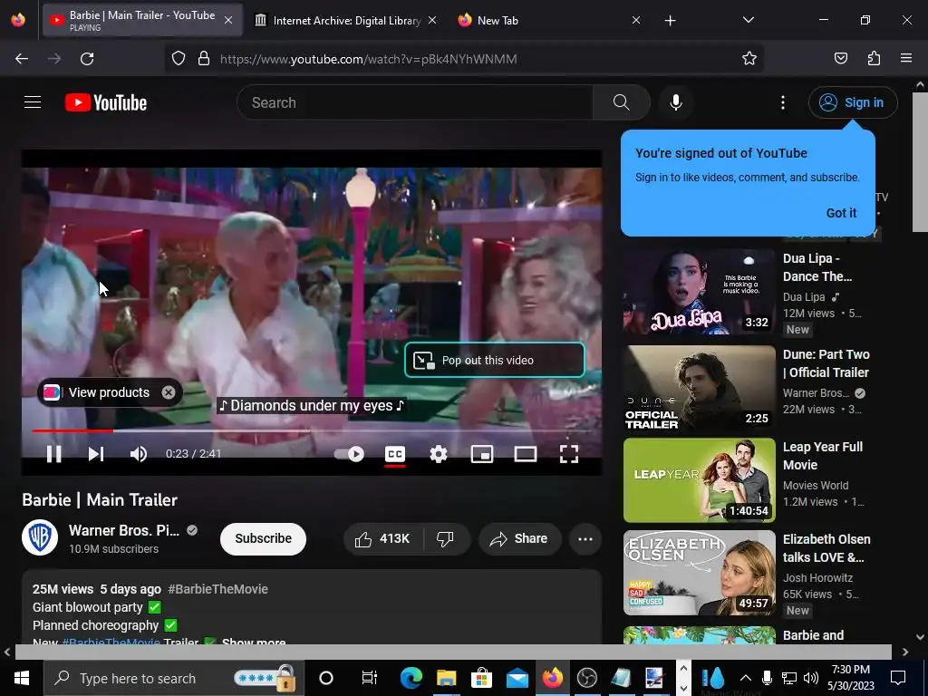Click Pop out this video
This screenshot has width=928, height=696.
click(495, 360)
